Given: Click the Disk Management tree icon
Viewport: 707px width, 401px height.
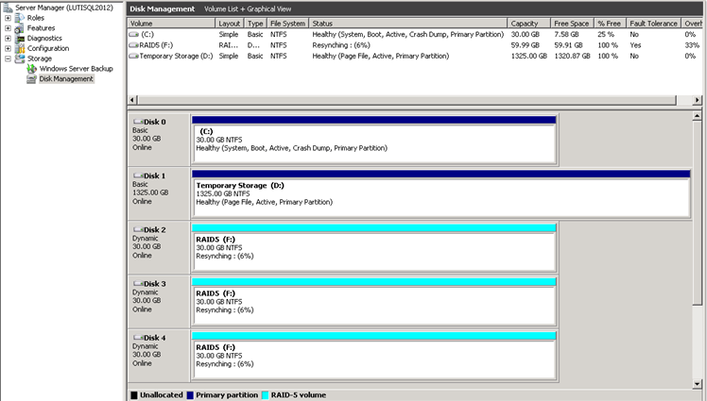Looking at the screenshot, I should [x=31, y=79].
